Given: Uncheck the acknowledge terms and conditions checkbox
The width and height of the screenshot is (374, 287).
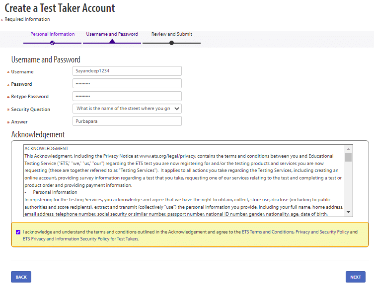Looking at the screenshot, I should coord(18,232).
